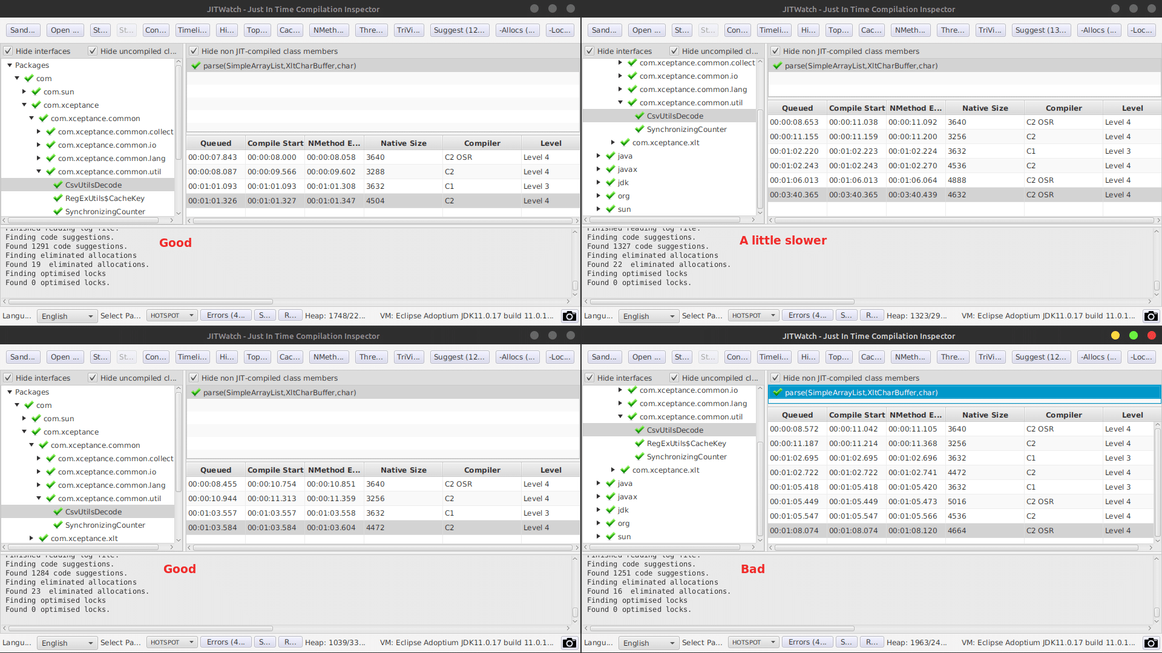Click the green check beside javax in the bottom-right window

click(611, 497)
